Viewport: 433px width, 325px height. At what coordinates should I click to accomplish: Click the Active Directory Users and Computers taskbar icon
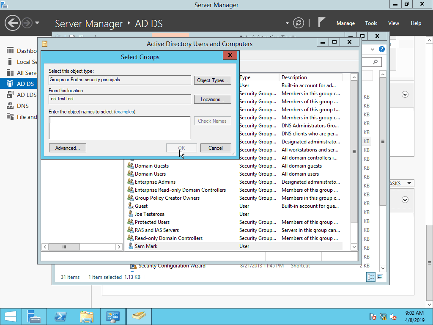pos(139,317)
